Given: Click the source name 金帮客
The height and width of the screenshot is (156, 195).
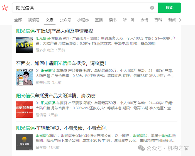Looking at the screenshot, I should click(x=41, y=147).
